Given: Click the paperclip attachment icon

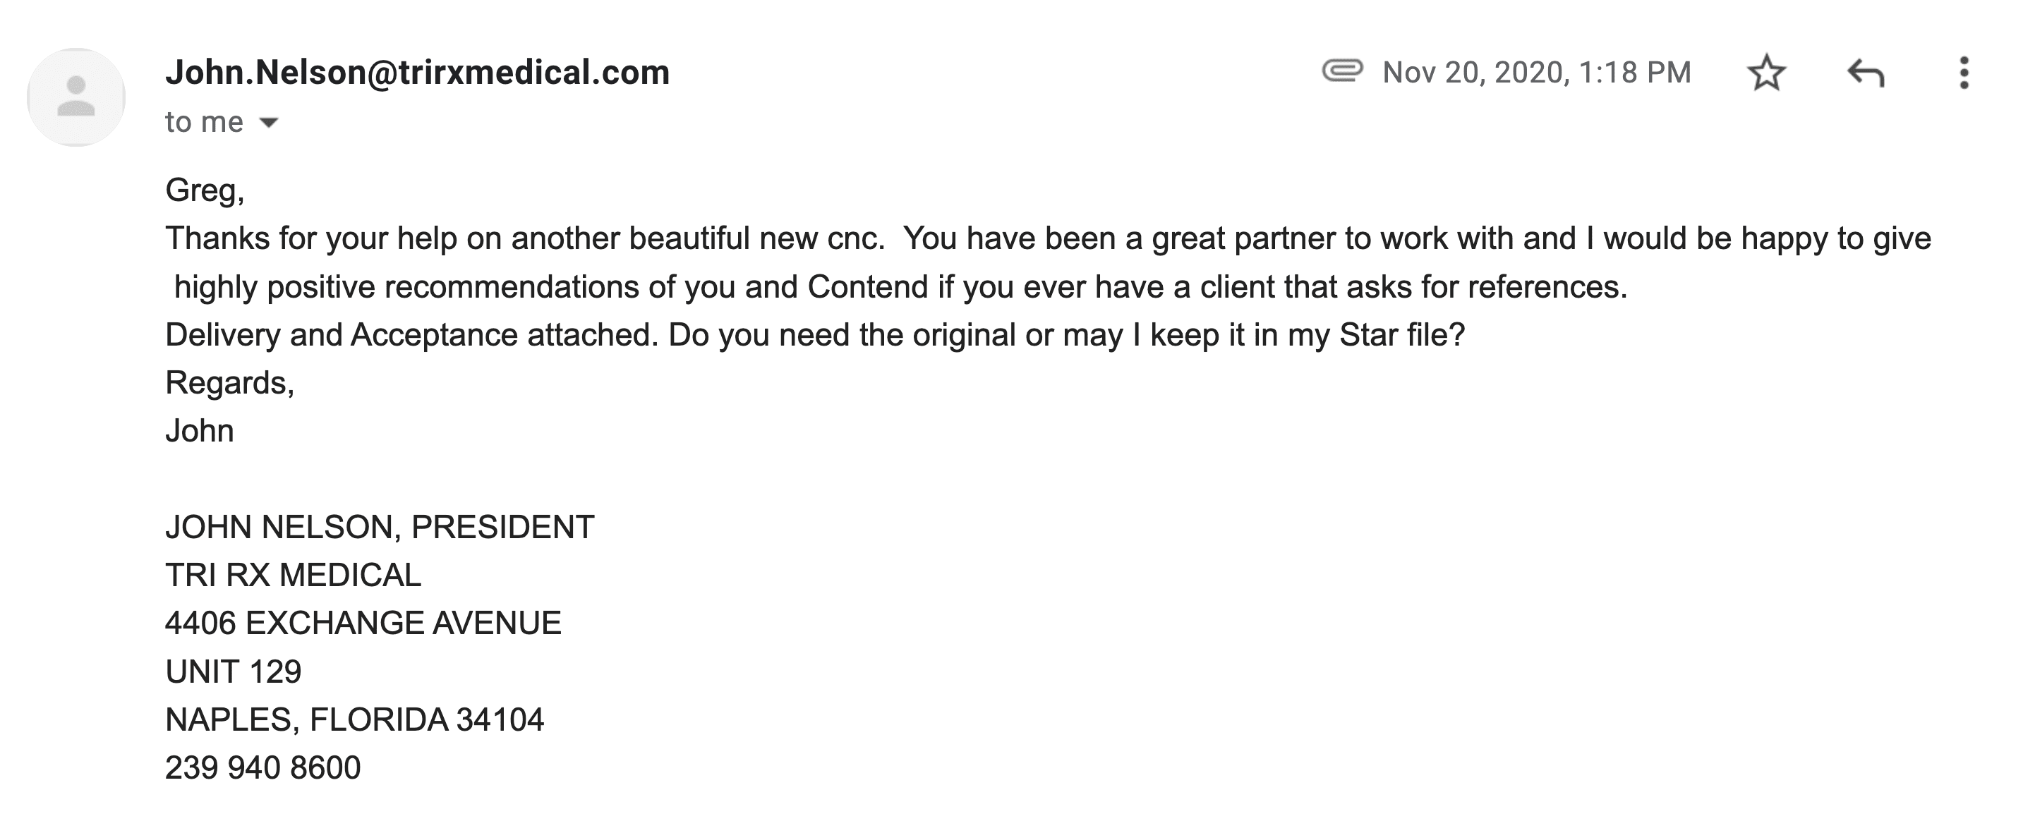Looking at the screenshot, I should pos(1342,71).
